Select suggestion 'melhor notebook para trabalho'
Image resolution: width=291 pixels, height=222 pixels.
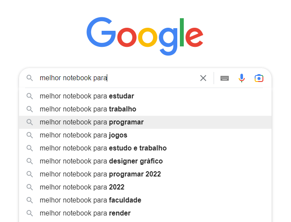click(x=145, y=109)
